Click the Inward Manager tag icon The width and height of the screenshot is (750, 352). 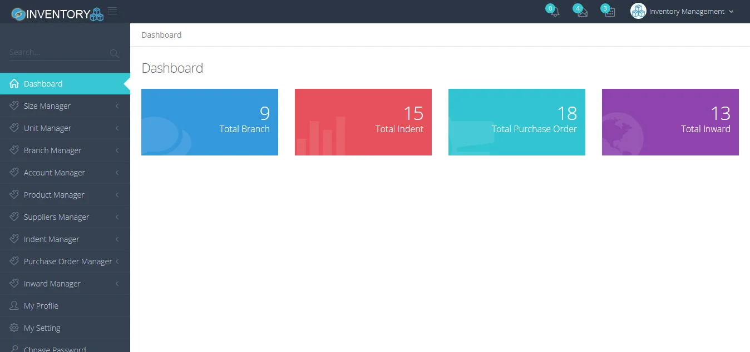tap(14, 283)
